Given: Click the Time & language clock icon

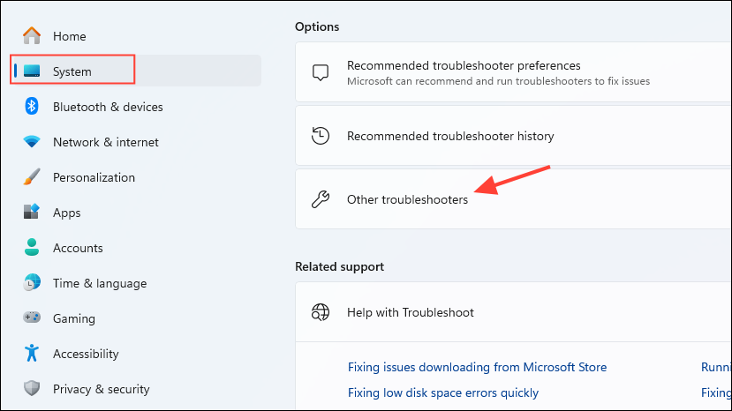Looking at the screenshot, I should 32,283.
